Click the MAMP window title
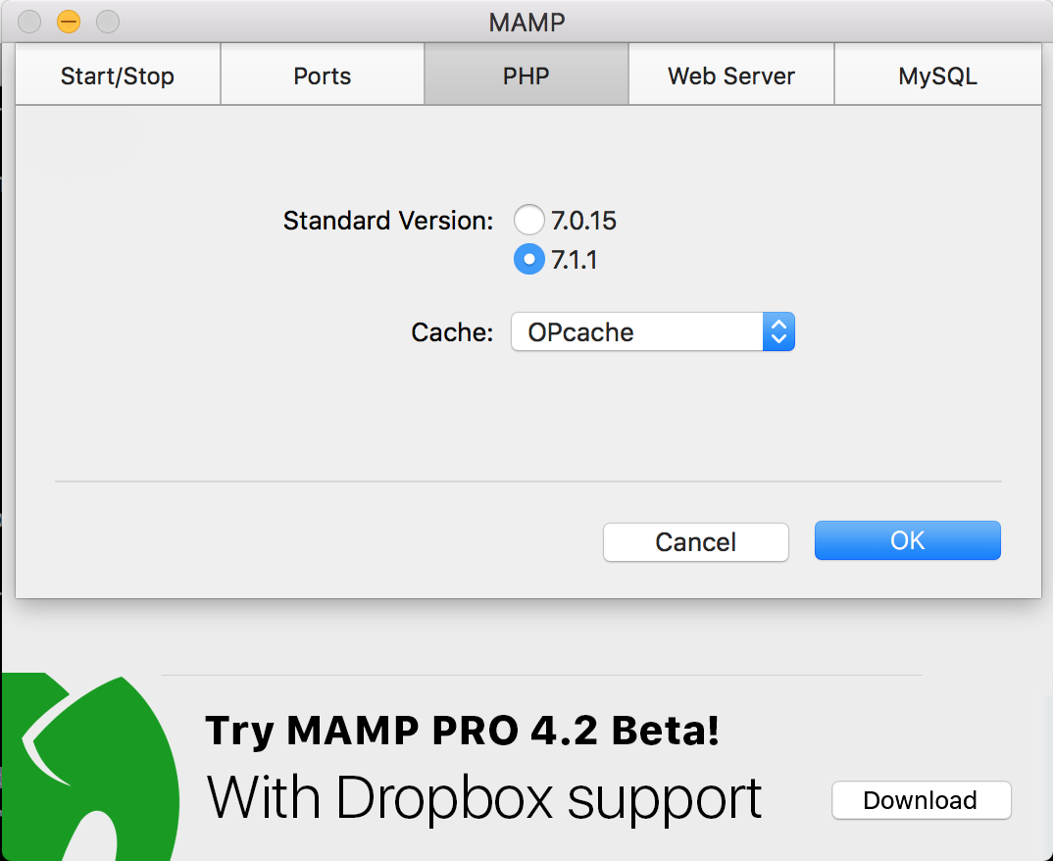This screenshot has height=861, width=1053. coord(526,23)
